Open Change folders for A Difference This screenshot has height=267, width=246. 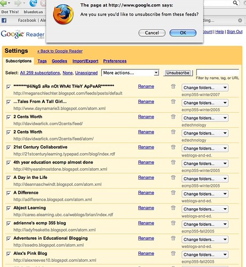click(x=205, y=194)
